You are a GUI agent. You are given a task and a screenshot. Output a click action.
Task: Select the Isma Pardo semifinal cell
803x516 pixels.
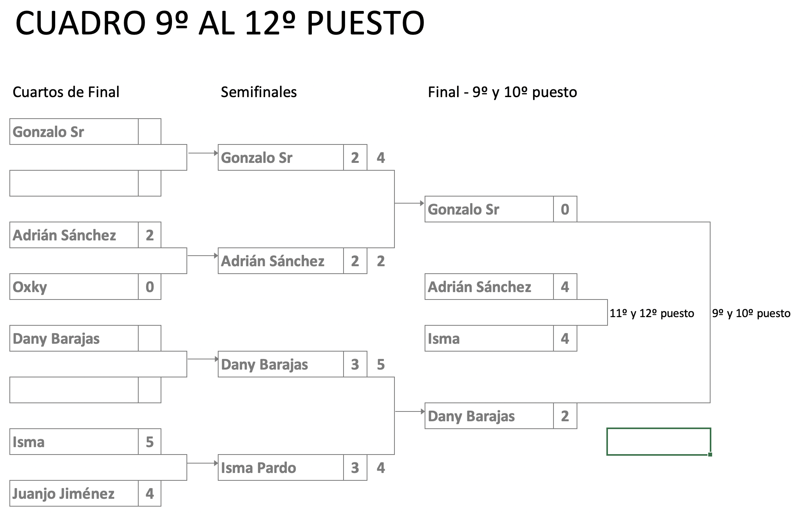pos(281,467)
